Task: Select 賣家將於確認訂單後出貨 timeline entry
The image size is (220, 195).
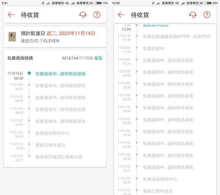Action: click(x=59, y=157)
